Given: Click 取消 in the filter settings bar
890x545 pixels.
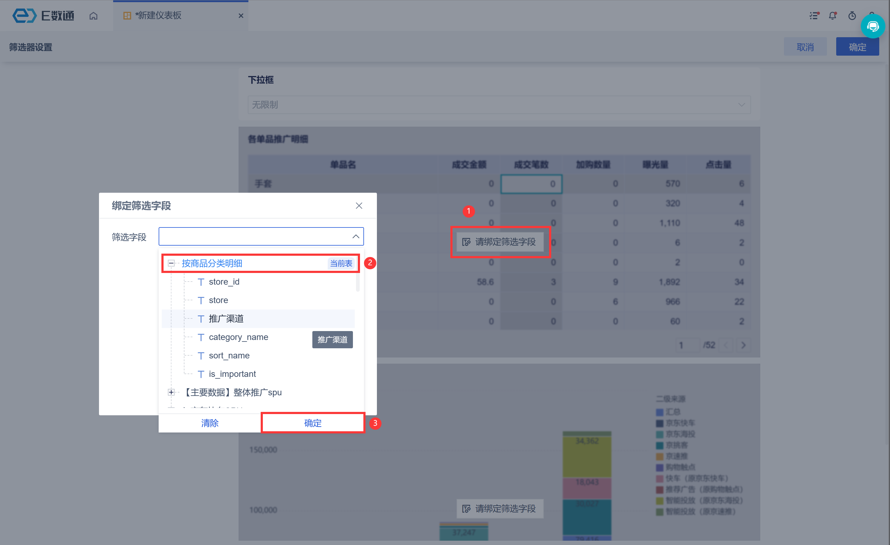Looking at the screenshot, I should [805, 47].
